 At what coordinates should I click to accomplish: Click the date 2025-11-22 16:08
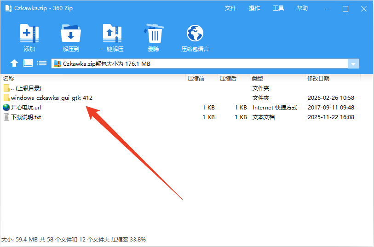coord(331,117)
